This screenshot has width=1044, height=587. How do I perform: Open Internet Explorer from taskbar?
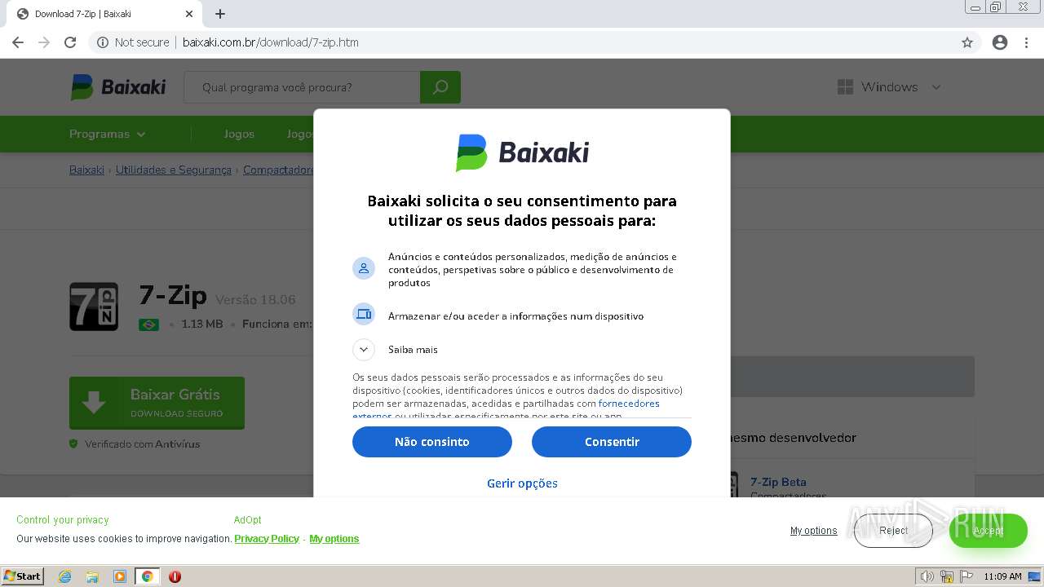(65, 576)
